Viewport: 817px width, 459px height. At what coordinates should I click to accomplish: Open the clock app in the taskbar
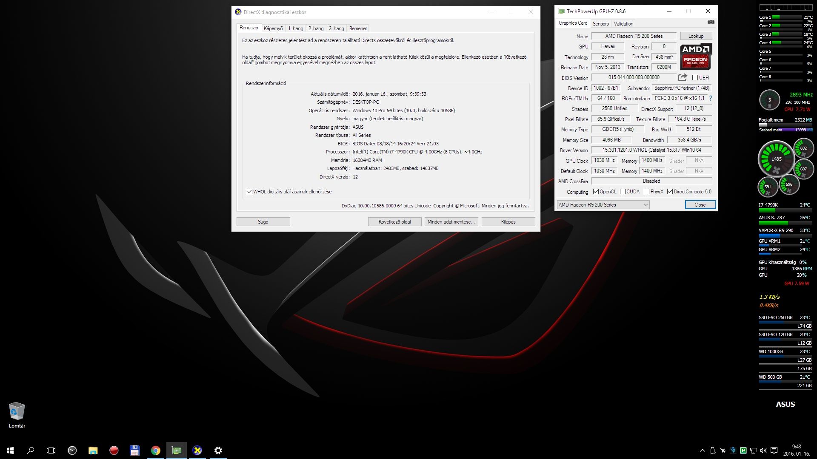(72, 450)
